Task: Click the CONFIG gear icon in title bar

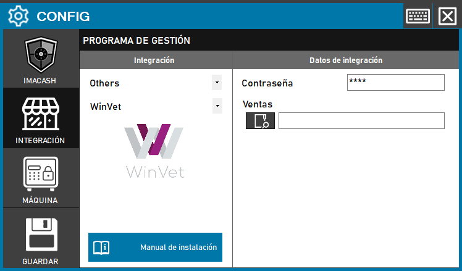Action: (x=19, y=15)
